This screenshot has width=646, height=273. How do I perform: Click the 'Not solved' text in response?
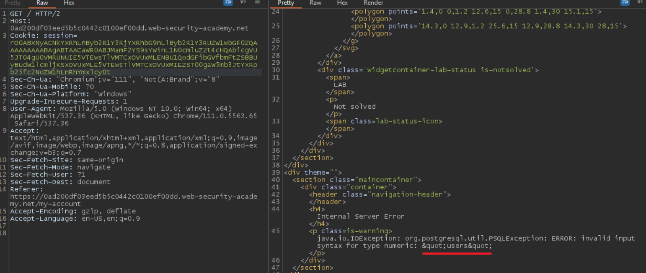click(355, 107)
